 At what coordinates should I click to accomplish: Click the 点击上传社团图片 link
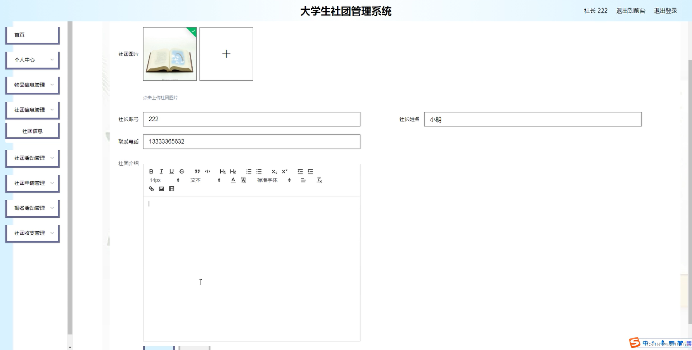(160, 97)
